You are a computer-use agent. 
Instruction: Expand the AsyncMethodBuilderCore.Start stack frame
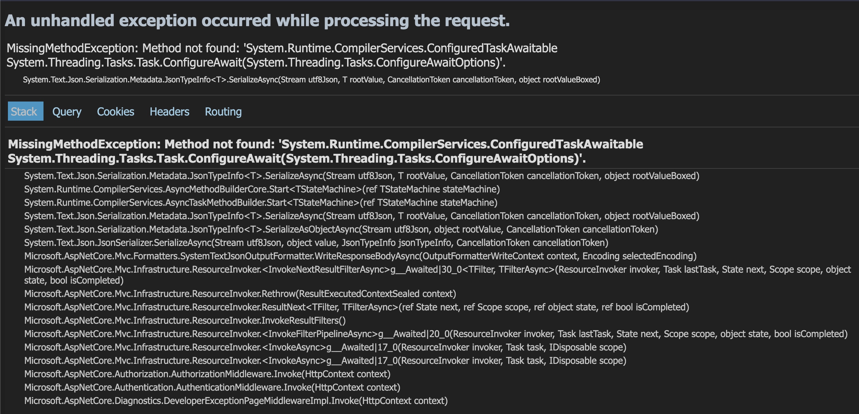pos(262,189)
